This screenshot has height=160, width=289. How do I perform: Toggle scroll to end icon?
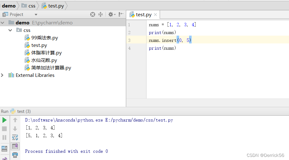(x=15, y=146)
